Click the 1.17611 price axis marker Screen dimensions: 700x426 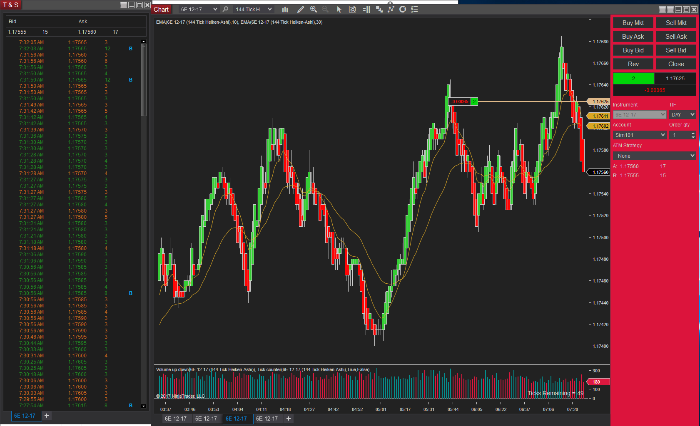pyautogui.click(x=599, y=116)
